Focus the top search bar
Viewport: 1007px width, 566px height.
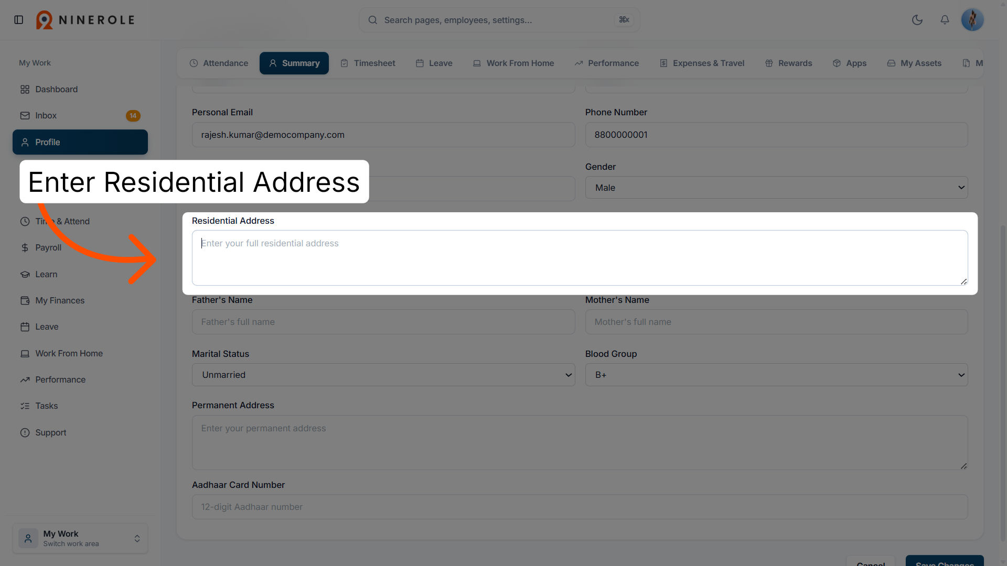pyautogui.click(x=499, y=20)
